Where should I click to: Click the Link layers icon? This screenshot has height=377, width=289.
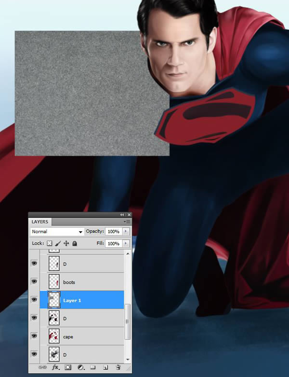(42, 367)
